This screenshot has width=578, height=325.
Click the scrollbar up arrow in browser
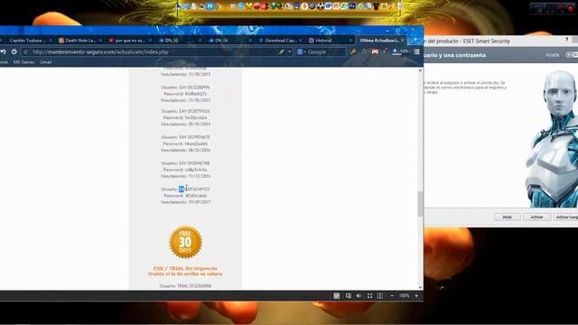(x=420, y=70)
